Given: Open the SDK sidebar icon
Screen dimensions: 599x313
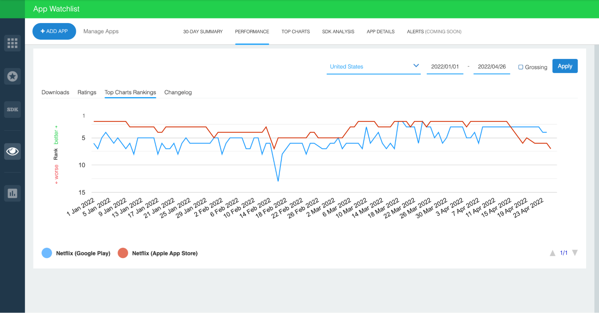Looking at the screenshot, I should [x=12, y=109].
